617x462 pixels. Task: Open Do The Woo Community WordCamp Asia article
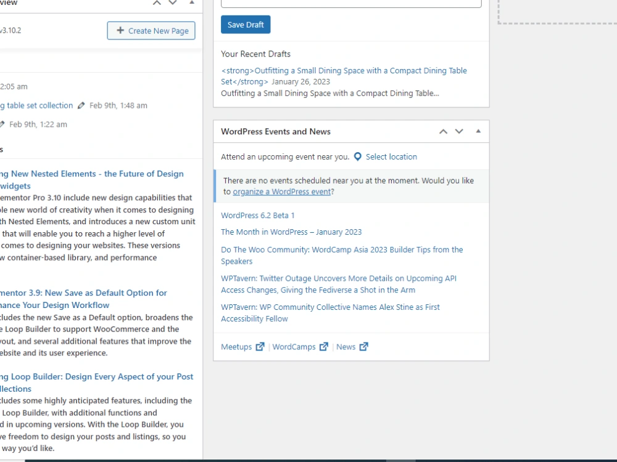342,256
